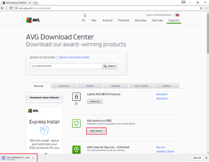The width and height of the screenshot is (209, 162).
Task: Click the keyword search input field
Action: pos(66,66)
